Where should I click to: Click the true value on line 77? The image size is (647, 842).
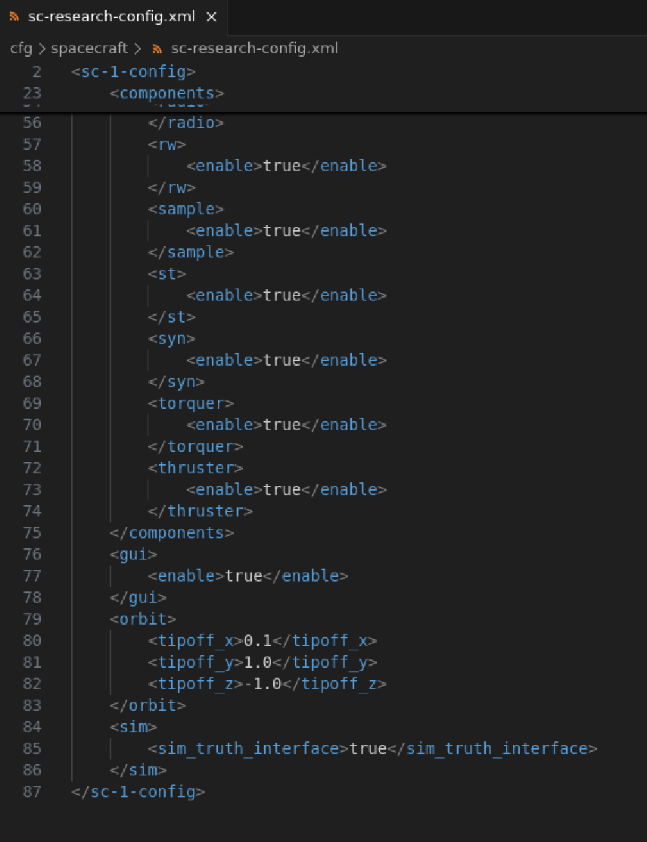(x=244, y=575)
